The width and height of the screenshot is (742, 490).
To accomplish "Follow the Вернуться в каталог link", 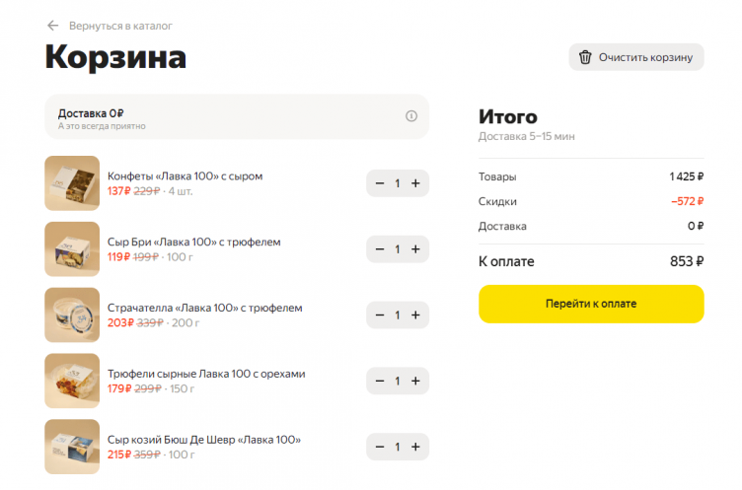I will (120, 26).
